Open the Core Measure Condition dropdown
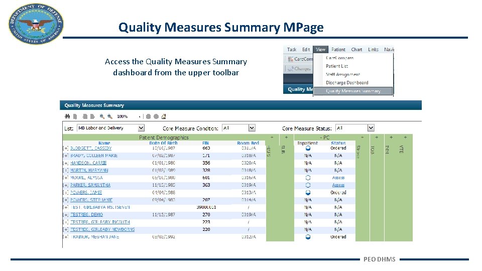 pyautogui.click(x=238, y=128)
